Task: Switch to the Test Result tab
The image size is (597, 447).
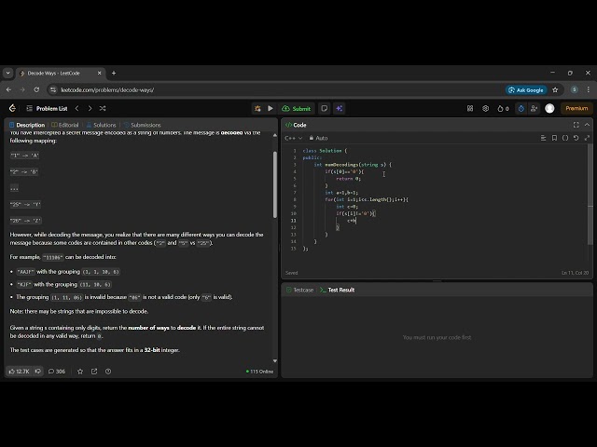Action: pyautogui.click(x=337, y=290)
